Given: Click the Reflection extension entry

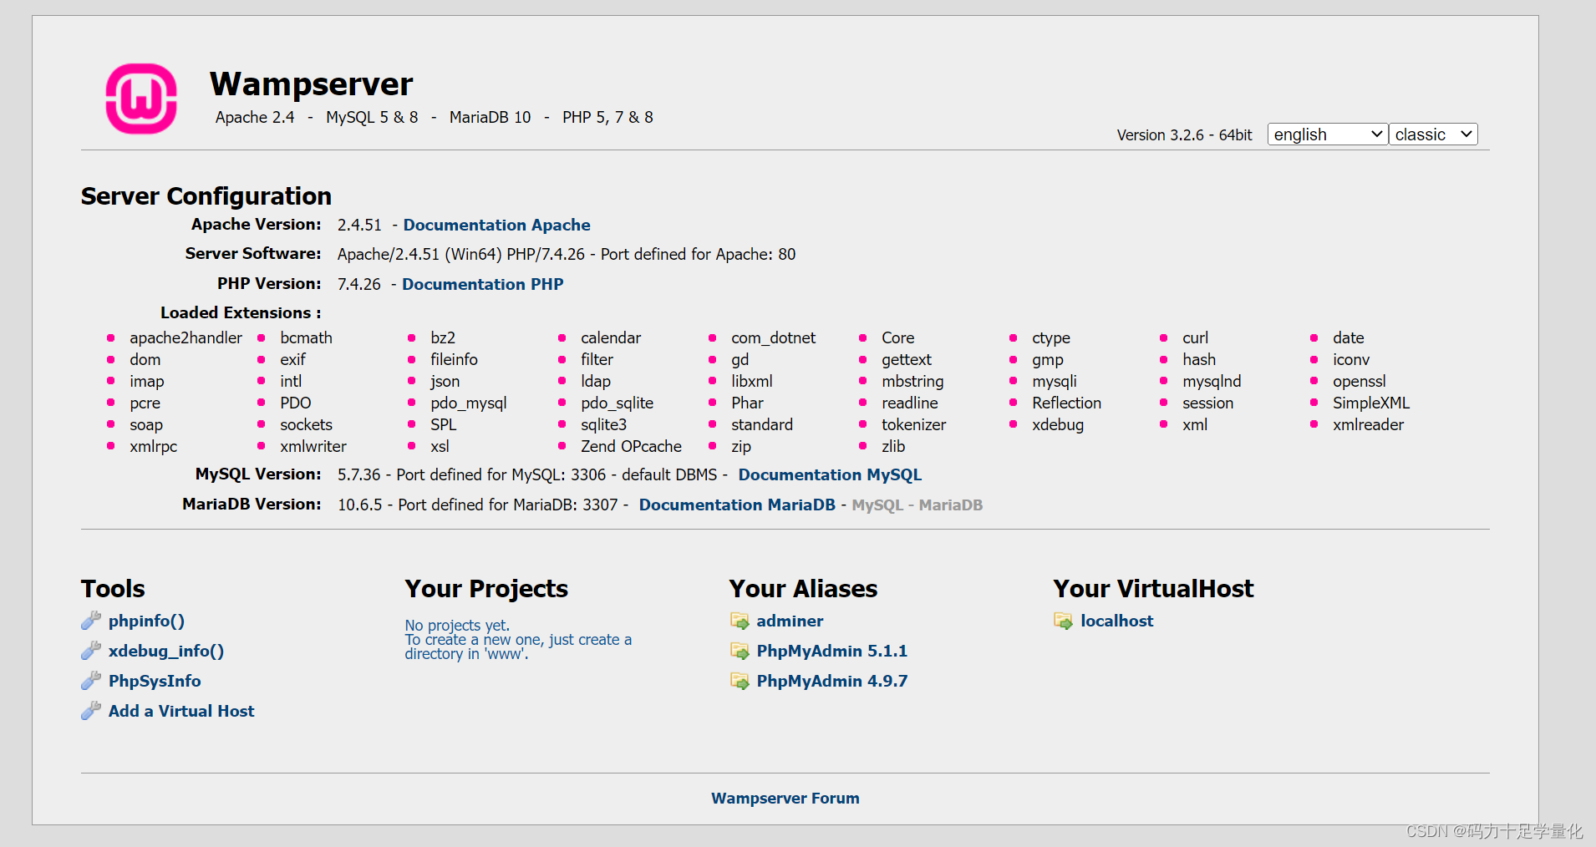Looking at the screenshot, I should click(x=1066, y=403).
